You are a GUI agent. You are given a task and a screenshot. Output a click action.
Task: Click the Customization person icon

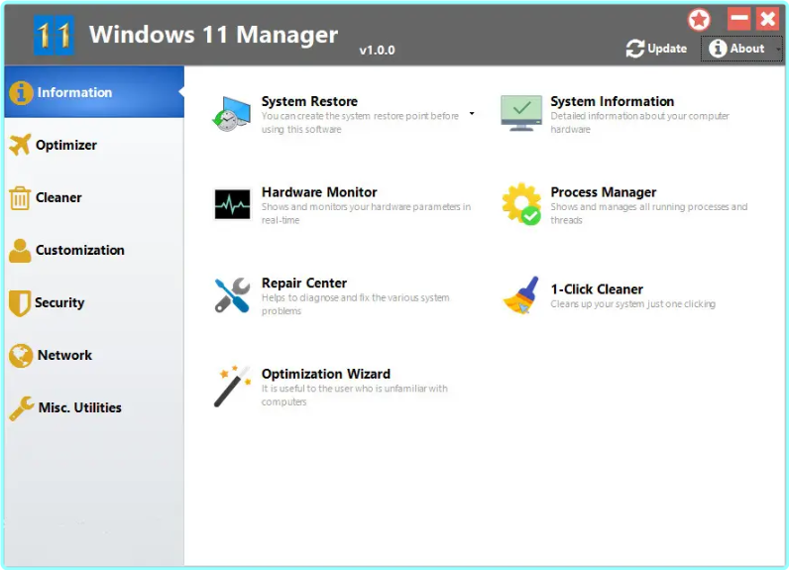coord(20,250)
